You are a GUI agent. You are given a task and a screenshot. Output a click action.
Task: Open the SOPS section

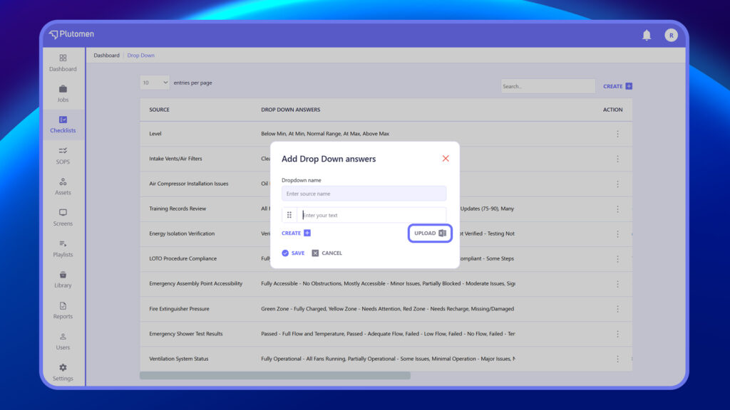click(63, 156)
